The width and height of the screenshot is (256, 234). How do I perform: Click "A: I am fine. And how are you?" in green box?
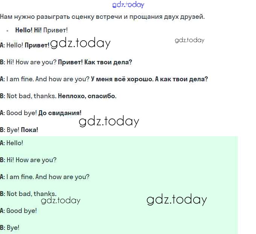click(x=45, y=177)
